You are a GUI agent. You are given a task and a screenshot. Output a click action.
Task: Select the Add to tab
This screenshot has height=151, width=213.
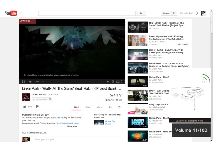tap(99, 107)
